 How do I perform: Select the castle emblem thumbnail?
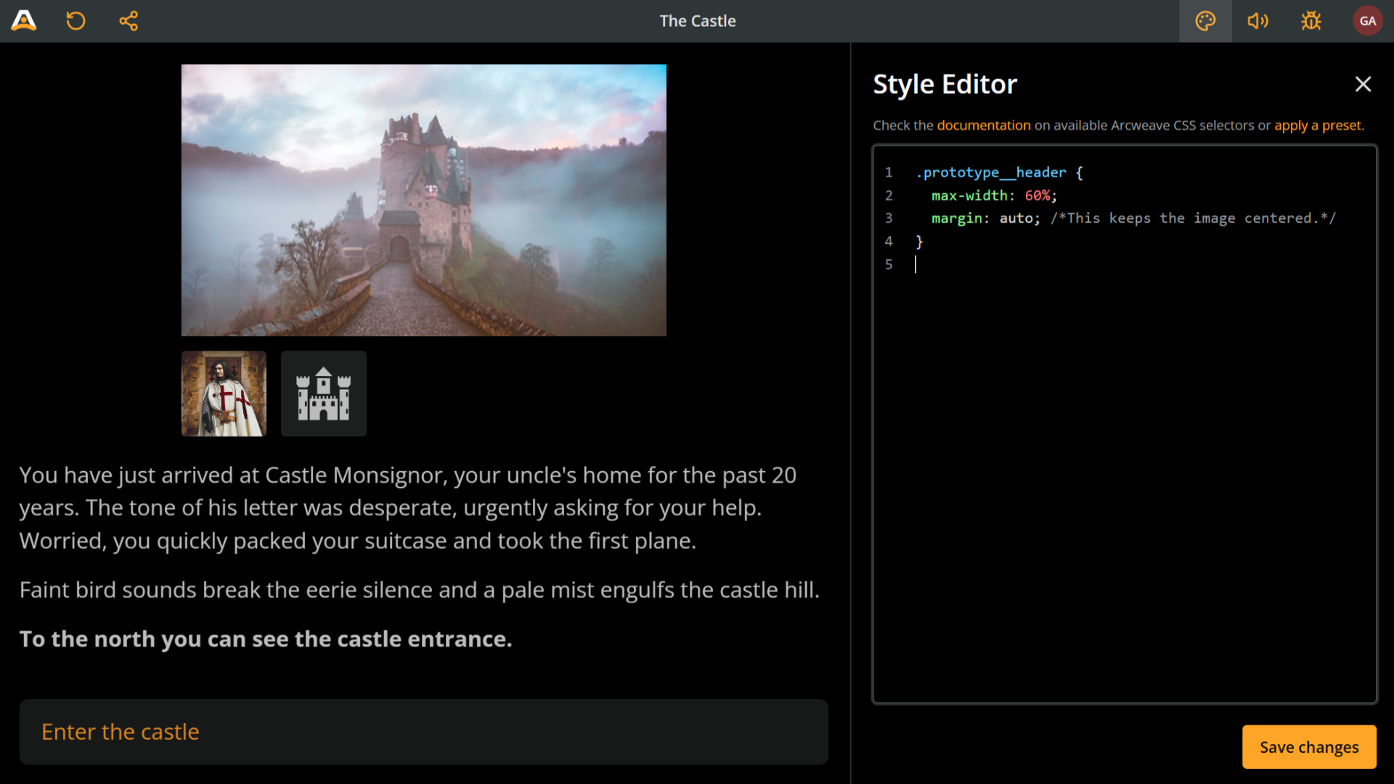pos(323,393)
